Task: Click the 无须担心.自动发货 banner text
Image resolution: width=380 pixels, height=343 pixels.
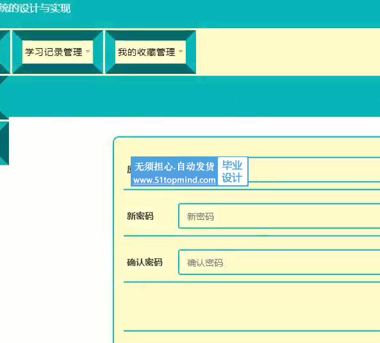Action: click(x=174, y=167)
